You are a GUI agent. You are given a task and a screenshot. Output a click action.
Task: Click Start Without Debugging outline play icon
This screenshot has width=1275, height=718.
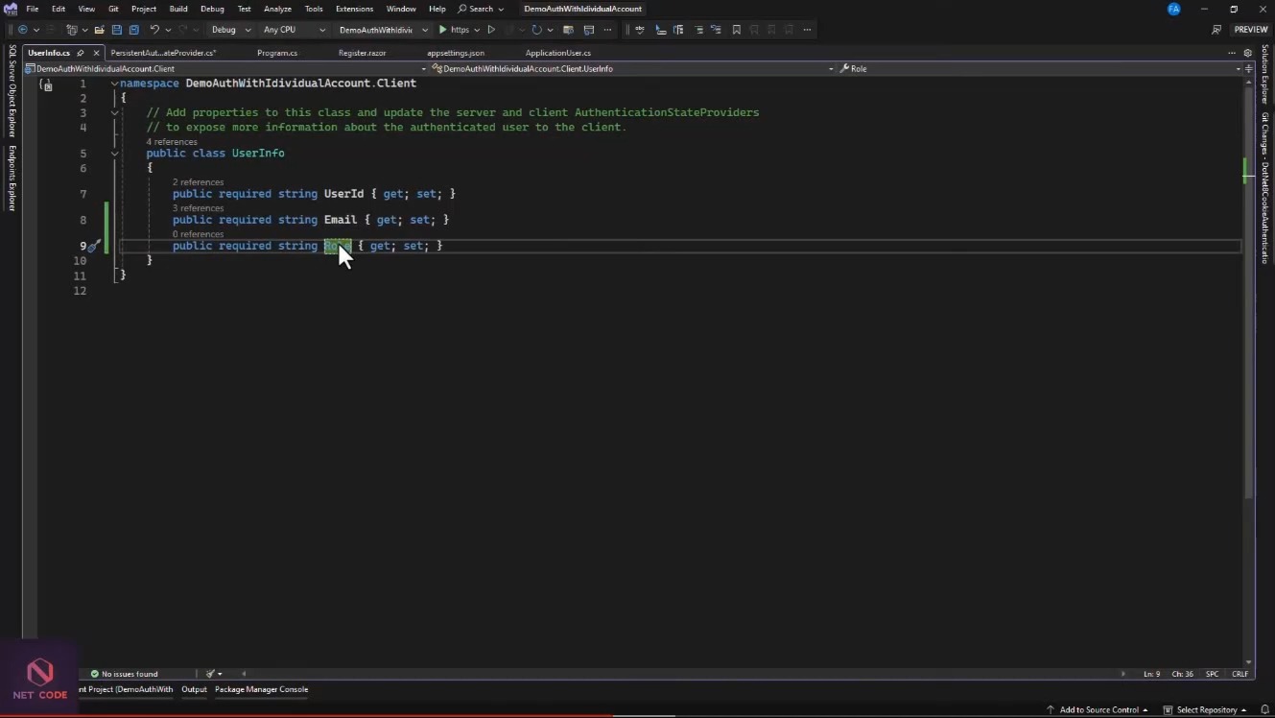click(491, 30)
